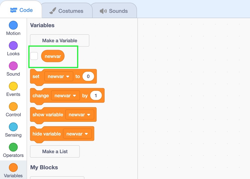
Task: Open dropdown in hide variable block
Action: coord(77,134)
